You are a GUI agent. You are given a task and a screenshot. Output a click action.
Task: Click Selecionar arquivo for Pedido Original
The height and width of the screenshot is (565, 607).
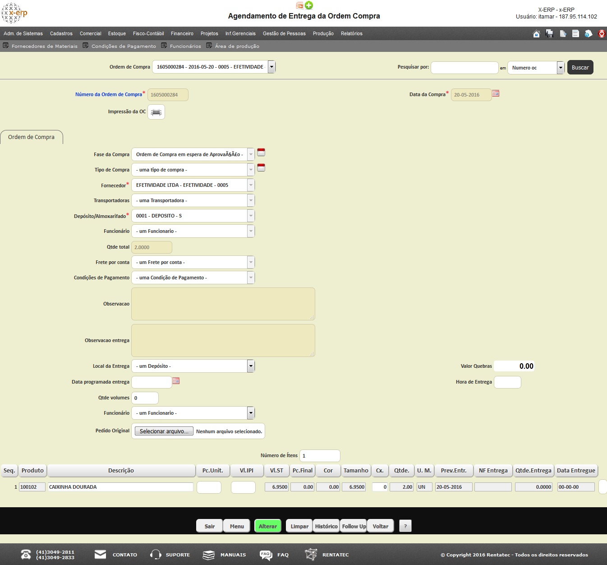(164, 431)
